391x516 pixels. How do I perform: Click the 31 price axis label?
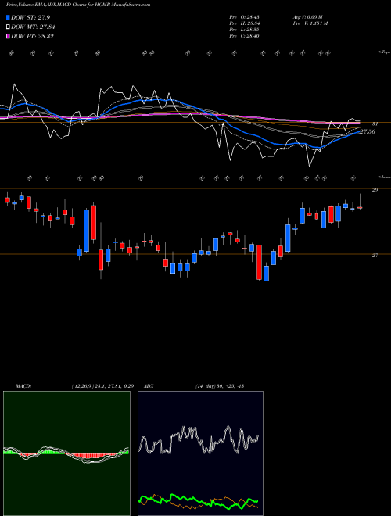[375, 124]
